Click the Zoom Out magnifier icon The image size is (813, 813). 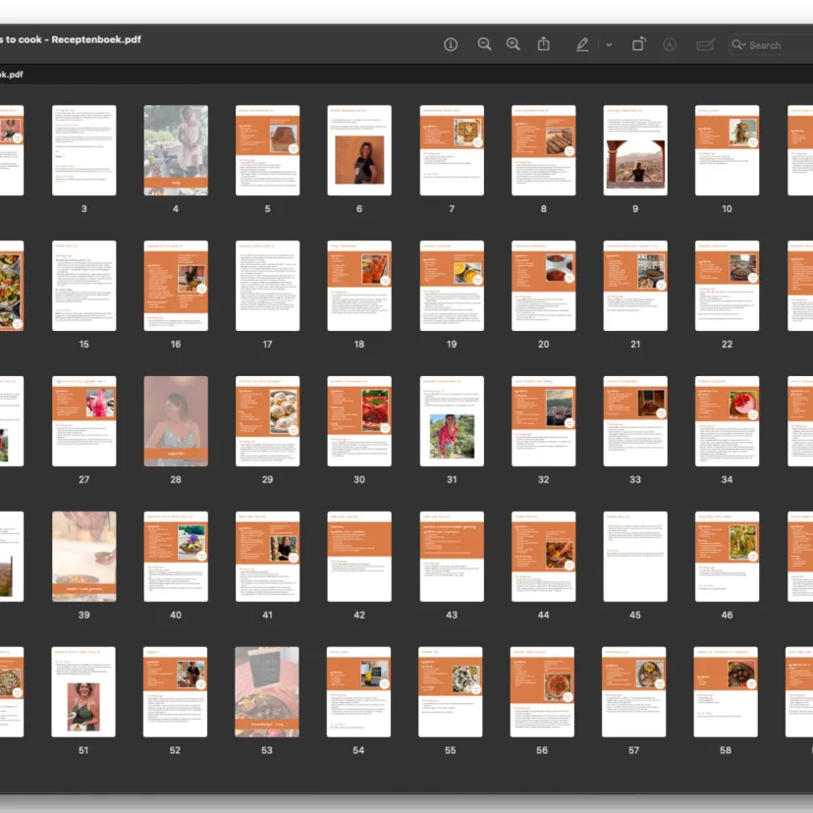(484, 44)
